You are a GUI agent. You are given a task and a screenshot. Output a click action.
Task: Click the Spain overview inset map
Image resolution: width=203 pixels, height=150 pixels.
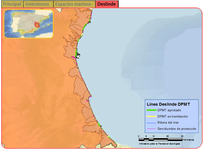[x=29, y=24]
